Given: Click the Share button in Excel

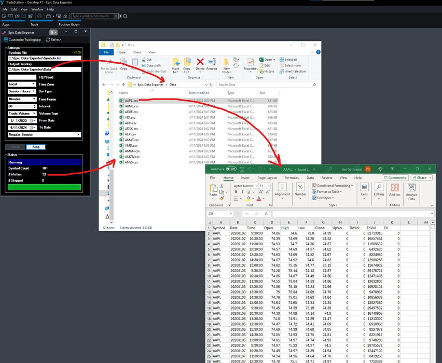Looking at the screenshot, I should click(420, 178).
